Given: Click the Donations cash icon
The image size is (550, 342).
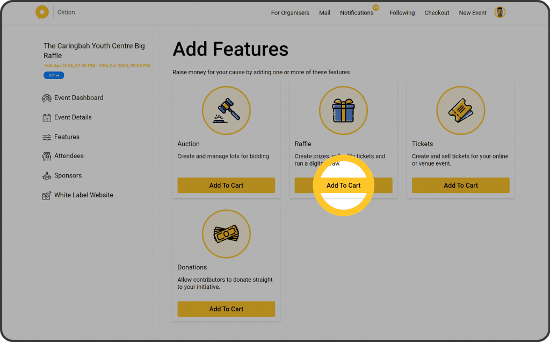Looking at the screenshot, I should [x=226, y=234].
